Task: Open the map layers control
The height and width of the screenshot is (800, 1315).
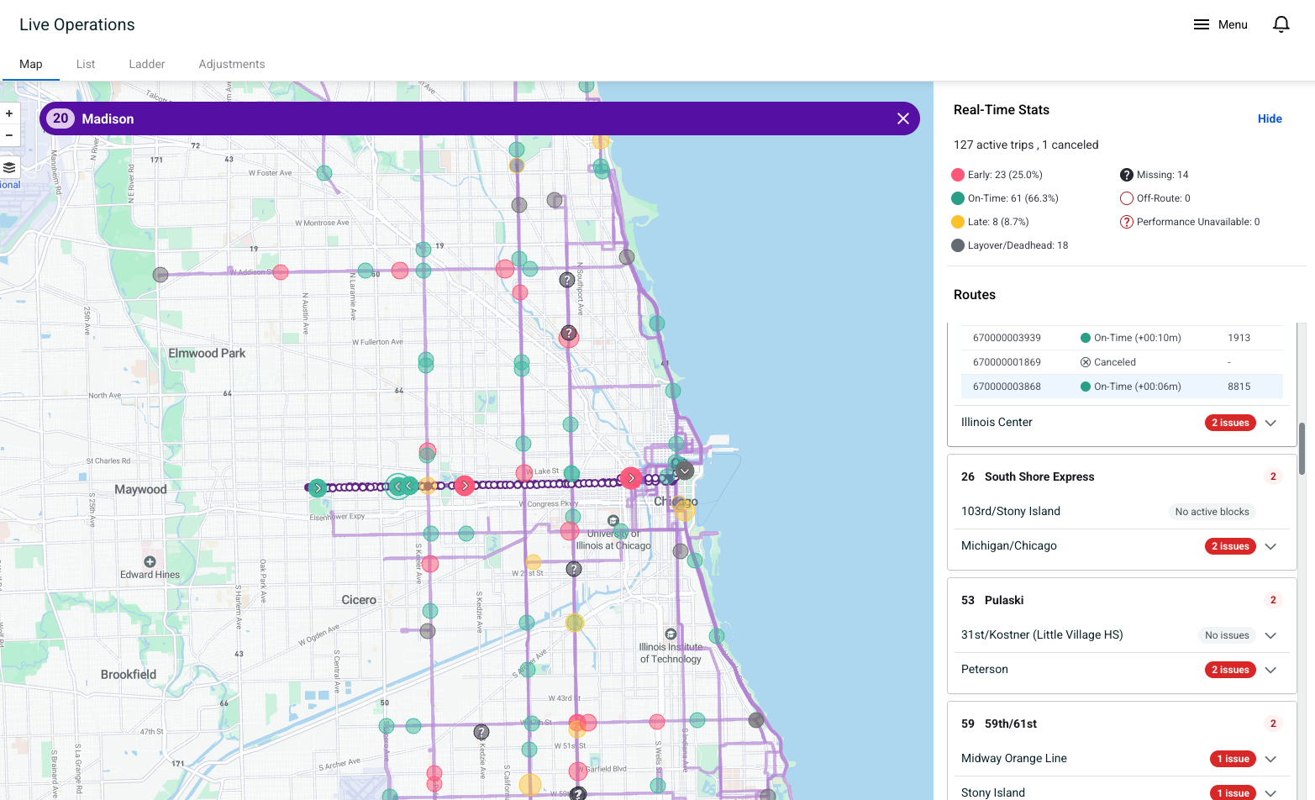Action: tap(9, 168)
